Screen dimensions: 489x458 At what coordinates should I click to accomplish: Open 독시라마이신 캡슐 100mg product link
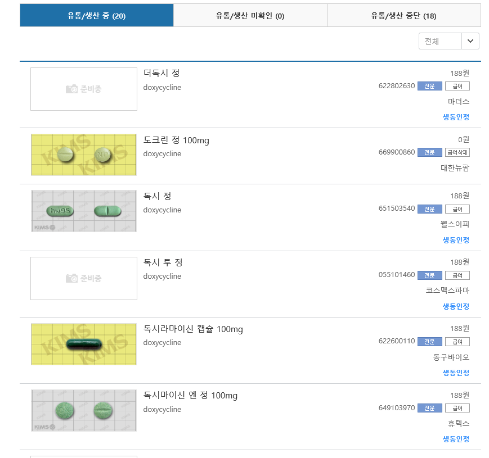[x=193, y=329]
